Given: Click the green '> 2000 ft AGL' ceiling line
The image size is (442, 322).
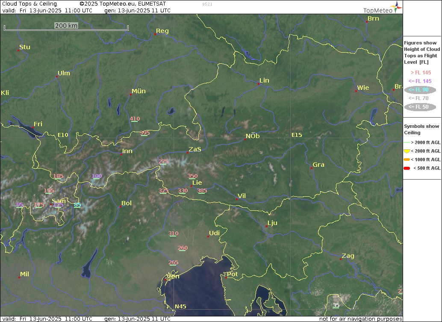Looking at the screenshot, I should point(407,143).
